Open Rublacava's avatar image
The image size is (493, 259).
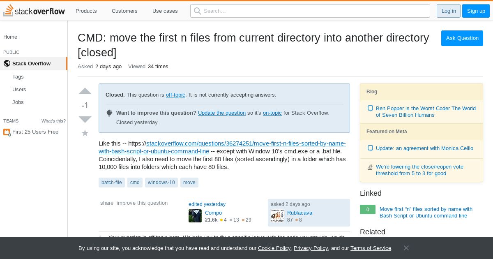click(x=277, y=216)
